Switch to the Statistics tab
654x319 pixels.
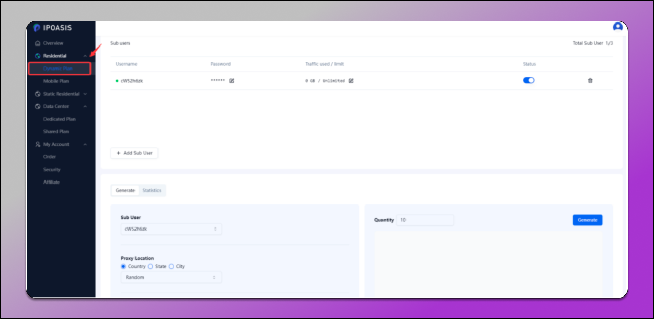152,190
